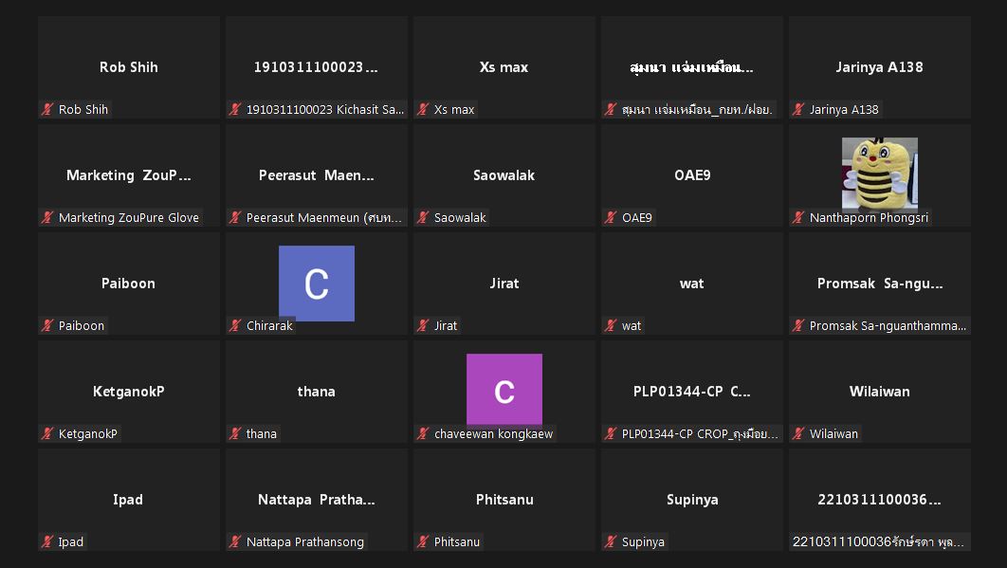Select Nanthaporn Phongsri's bee avatar picture
1007x568 pixels.
click(879, 174)
